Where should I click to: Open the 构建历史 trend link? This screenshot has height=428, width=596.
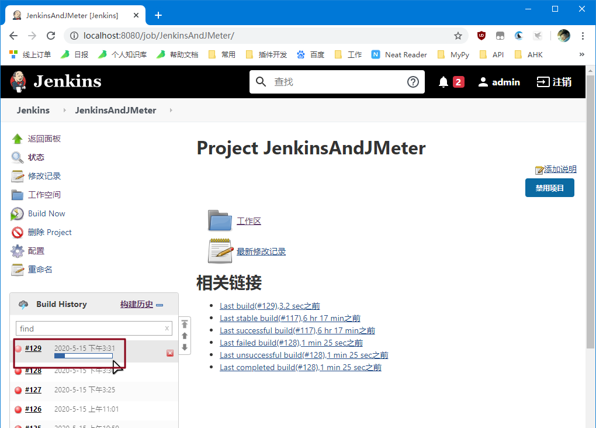point(137,305)
